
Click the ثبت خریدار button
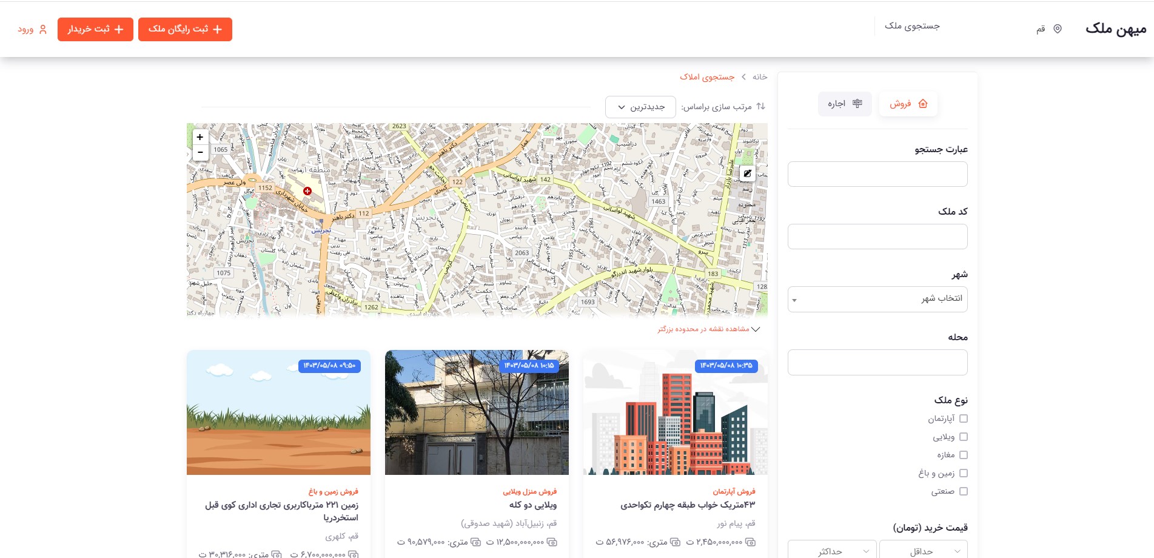95,29
